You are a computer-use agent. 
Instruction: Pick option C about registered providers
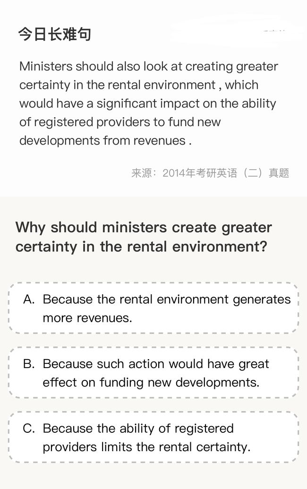point(153,437)
